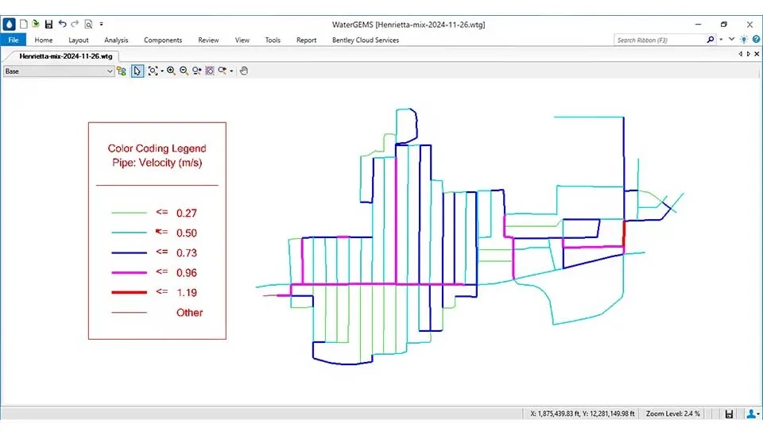Open the Zoom Extents dropdown arrow

pos(161,71)
